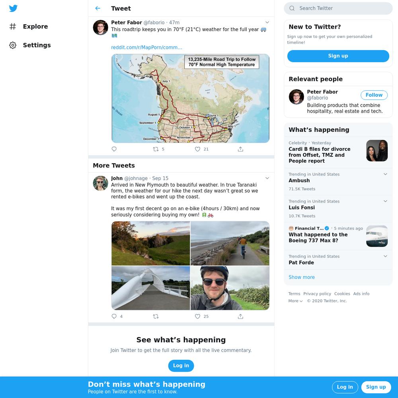Click the Twitter bird logo
This screenshot has width=398, height=398.
click(13, 9)
